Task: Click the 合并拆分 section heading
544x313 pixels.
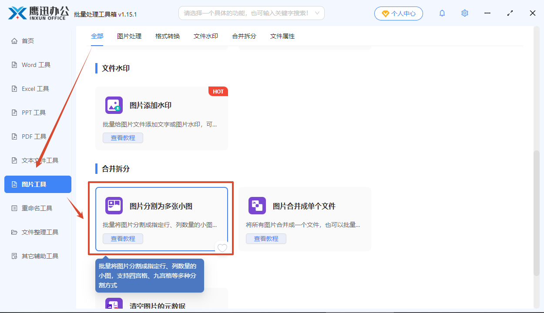Action: pos(116,169)
